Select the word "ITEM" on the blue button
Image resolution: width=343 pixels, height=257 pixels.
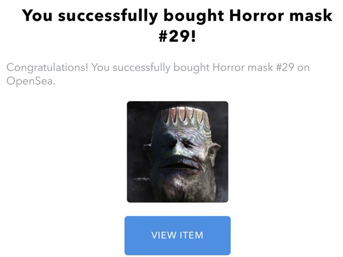point(191,235)
